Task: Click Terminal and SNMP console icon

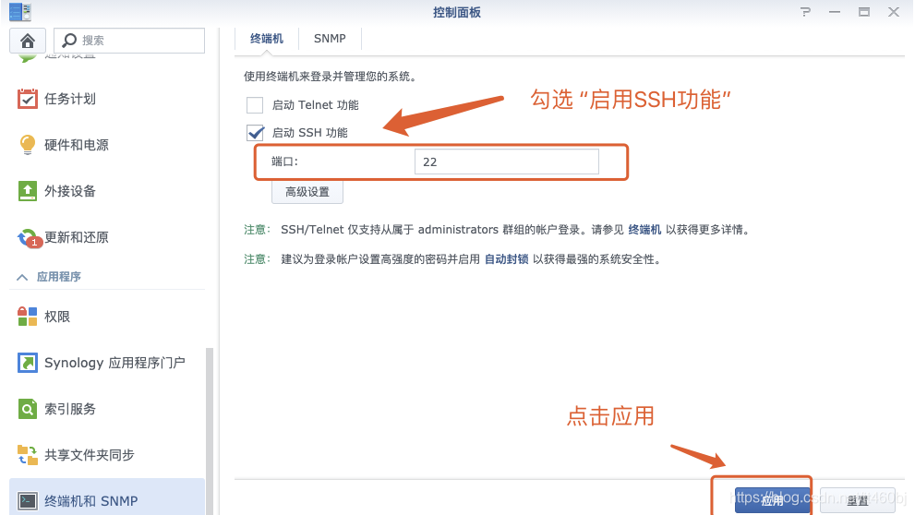Action: click(x=28, y=501)
